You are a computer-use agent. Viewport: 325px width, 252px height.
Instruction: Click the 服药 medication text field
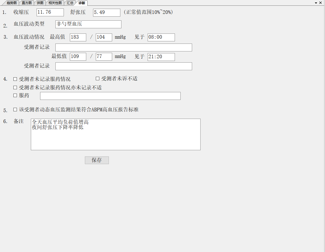tap(110, 96)
